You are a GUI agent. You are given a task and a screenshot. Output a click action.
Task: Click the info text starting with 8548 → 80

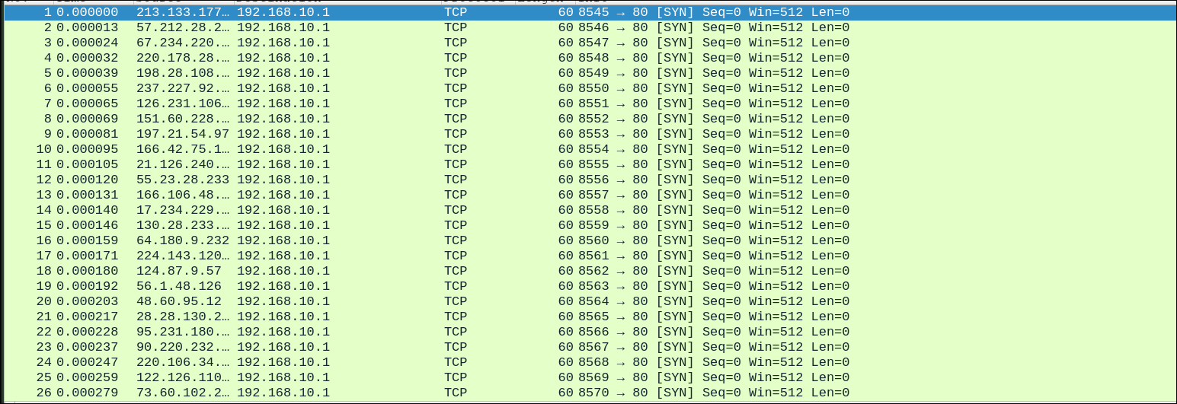point(714,58)
